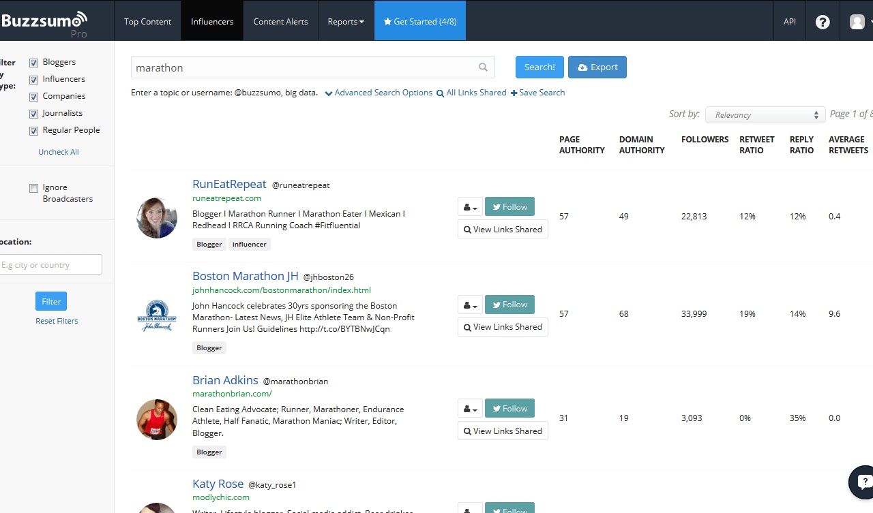Open Content Alerts tab

[x=280, y=22]
